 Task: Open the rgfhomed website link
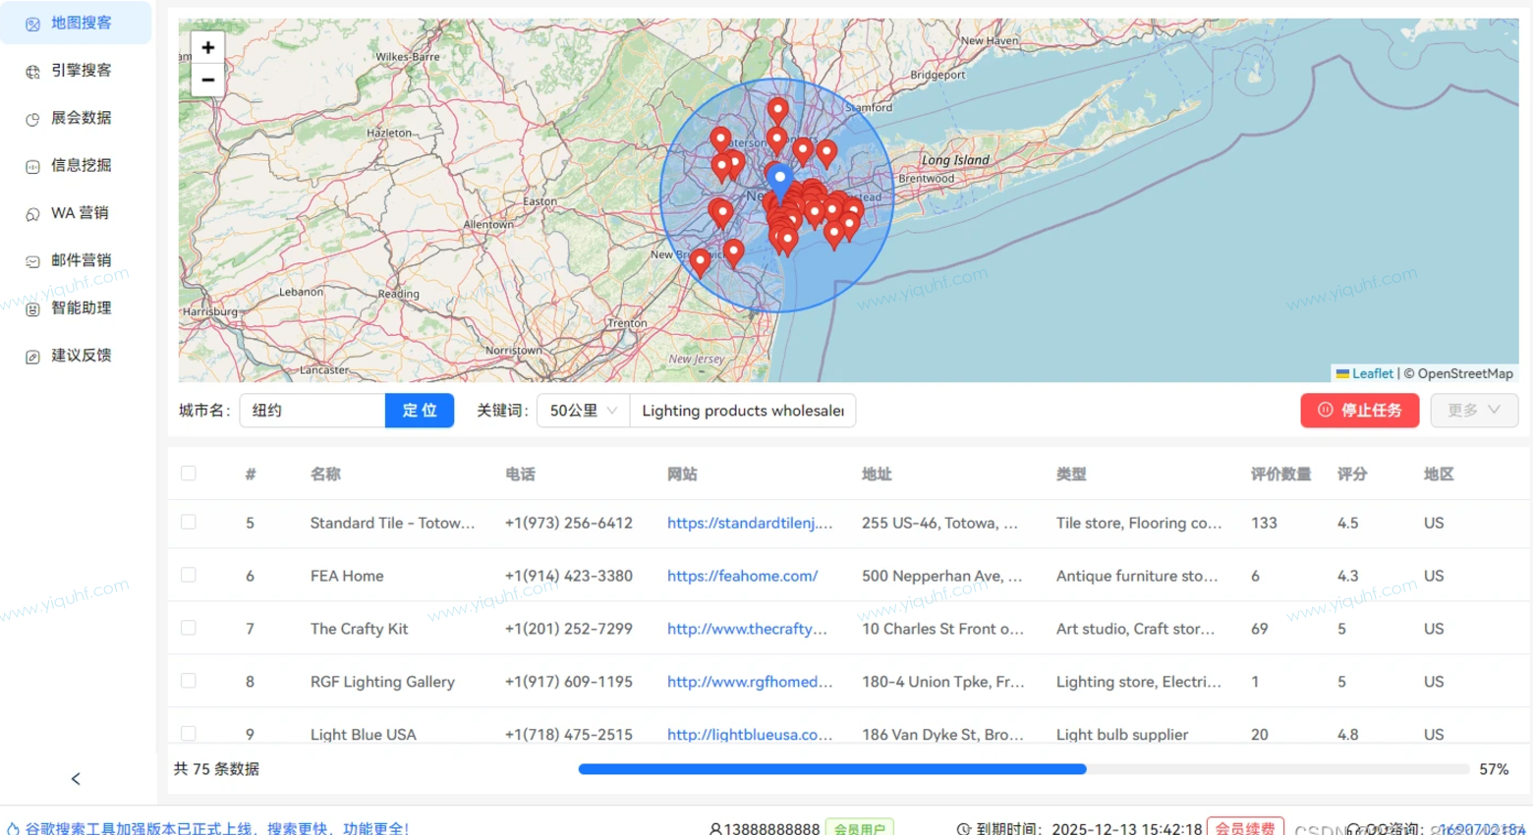[x=750, y=682]
